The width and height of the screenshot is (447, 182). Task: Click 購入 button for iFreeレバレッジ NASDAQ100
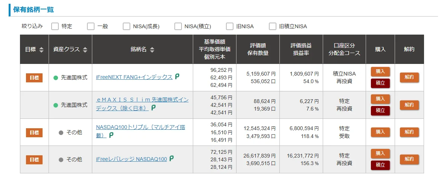(x=380, y=153)
